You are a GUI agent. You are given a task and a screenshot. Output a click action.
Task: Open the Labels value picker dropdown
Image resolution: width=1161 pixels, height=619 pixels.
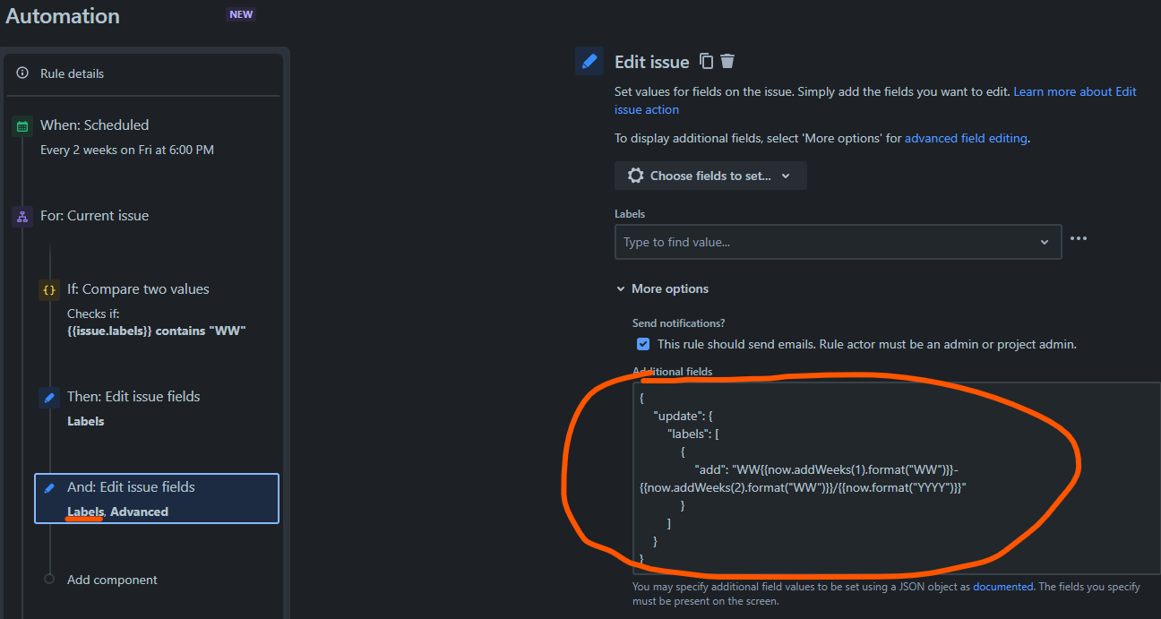point(1044,241)
